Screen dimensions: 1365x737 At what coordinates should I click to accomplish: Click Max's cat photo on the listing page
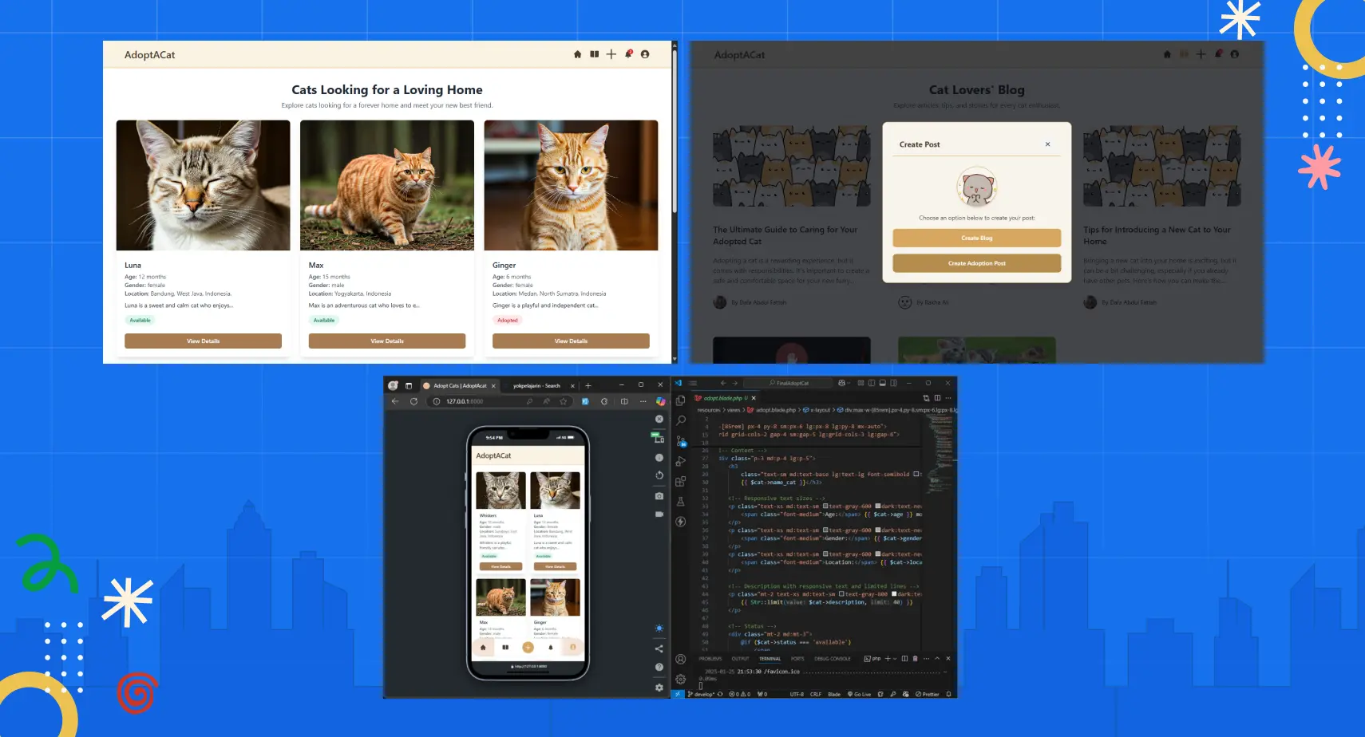(x=387, y=185)
